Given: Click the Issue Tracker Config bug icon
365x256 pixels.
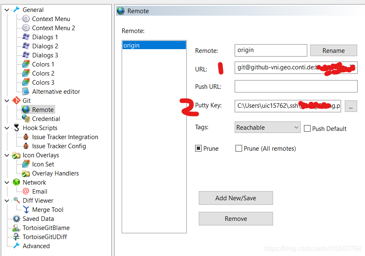Looking at the screenshot, I should coord(26,146).
